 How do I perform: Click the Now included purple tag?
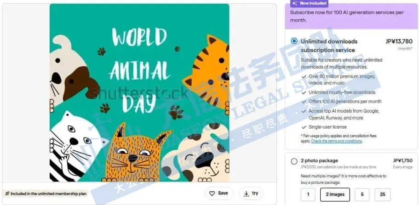pos(309,4)
